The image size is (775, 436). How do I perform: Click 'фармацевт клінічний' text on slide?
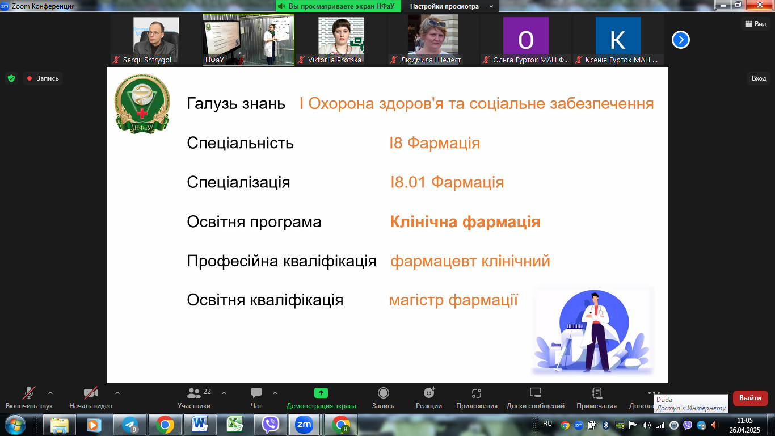[470, 261]
